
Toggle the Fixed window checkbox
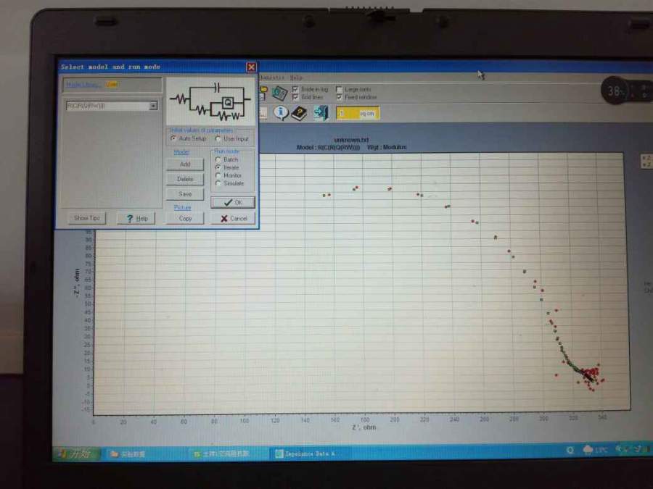click(339, 97)
